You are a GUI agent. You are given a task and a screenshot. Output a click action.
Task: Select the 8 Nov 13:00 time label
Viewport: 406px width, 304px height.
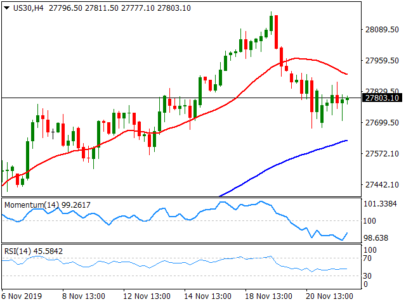[84, 296]
